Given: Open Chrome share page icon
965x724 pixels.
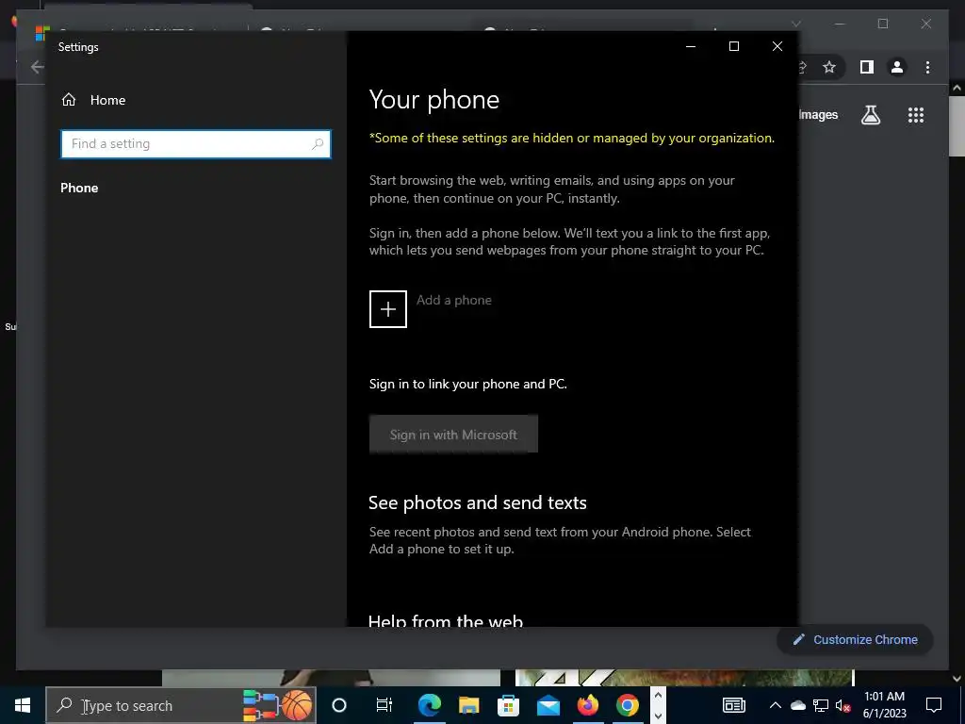Looking at the screenshot, I should click(803, 67).
